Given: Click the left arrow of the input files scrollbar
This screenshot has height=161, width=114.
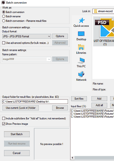Looking at the screenshot, I should pos(73,158).
